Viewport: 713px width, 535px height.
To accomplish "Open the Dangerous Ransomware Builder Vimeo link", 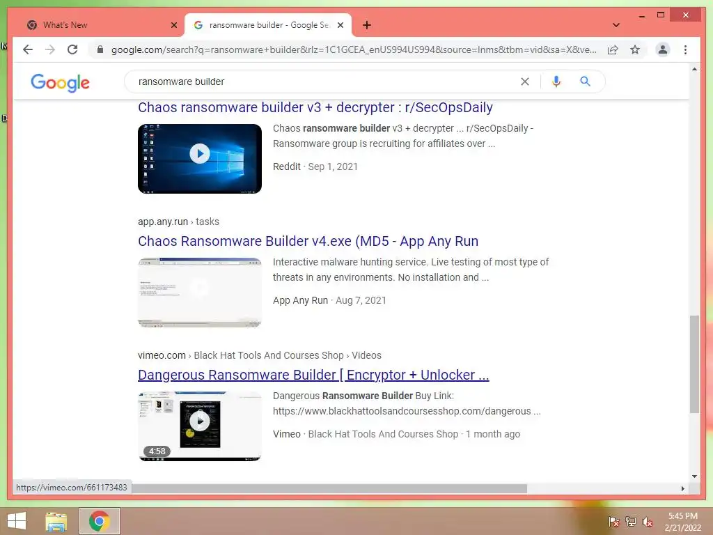I will [313, 375].
